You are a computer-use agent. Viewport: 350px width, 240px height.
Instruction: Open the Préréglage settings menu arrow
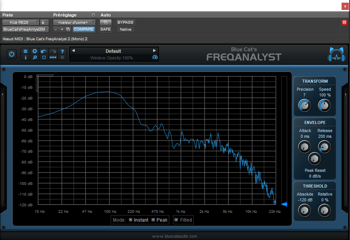[x=93, y=15]
